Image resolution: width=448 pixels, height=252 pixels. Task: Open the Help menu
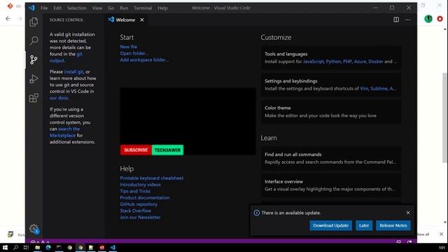tap(162, 8)
